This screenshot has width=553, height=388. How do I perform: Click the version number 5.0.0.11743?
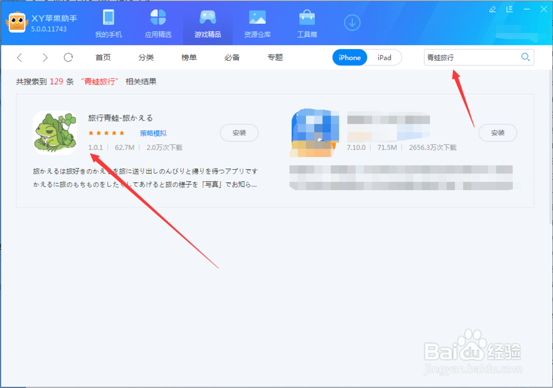coord(49,29)
